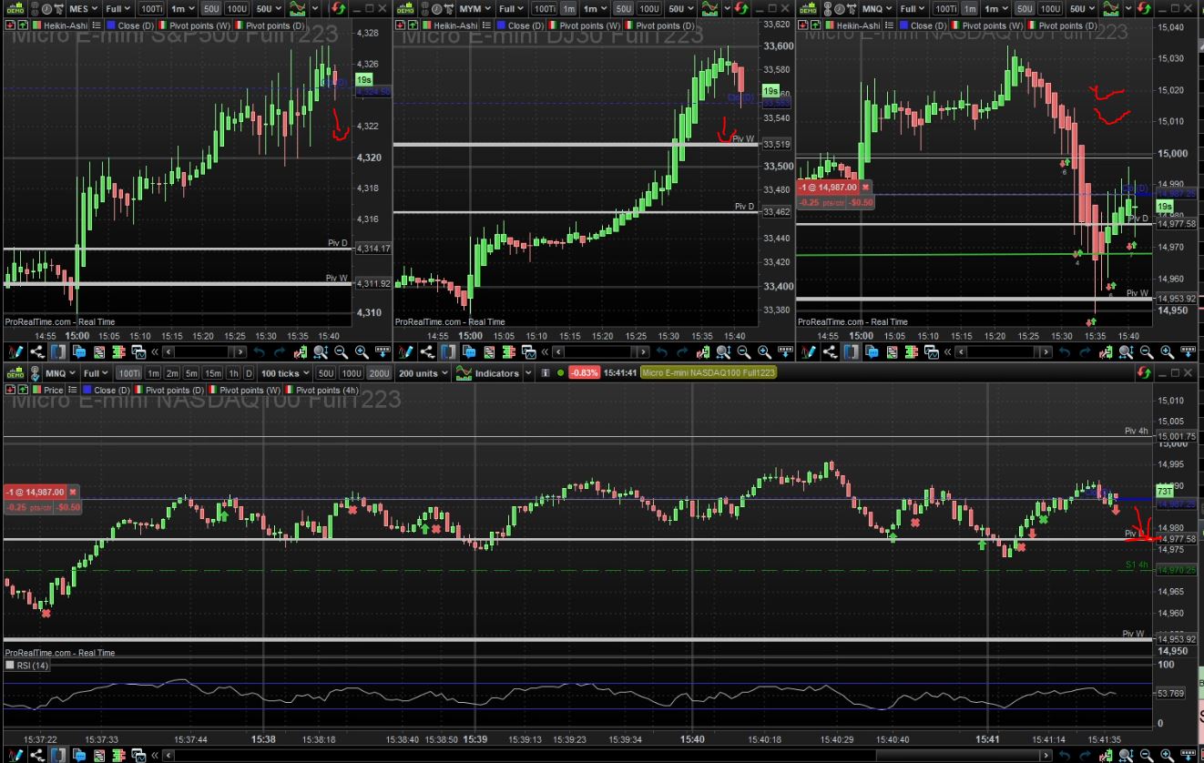Open the MYM symbol dropdown
Screen dimensions: 1204x763
click(475, 8)
